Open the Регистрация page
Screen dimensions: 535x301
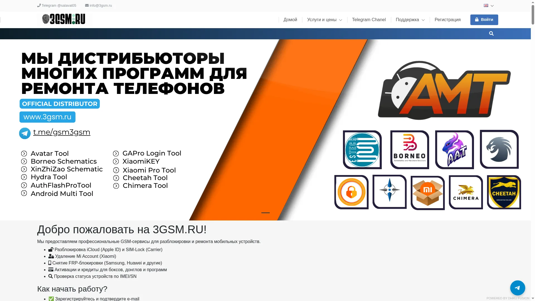coord(448,20)
